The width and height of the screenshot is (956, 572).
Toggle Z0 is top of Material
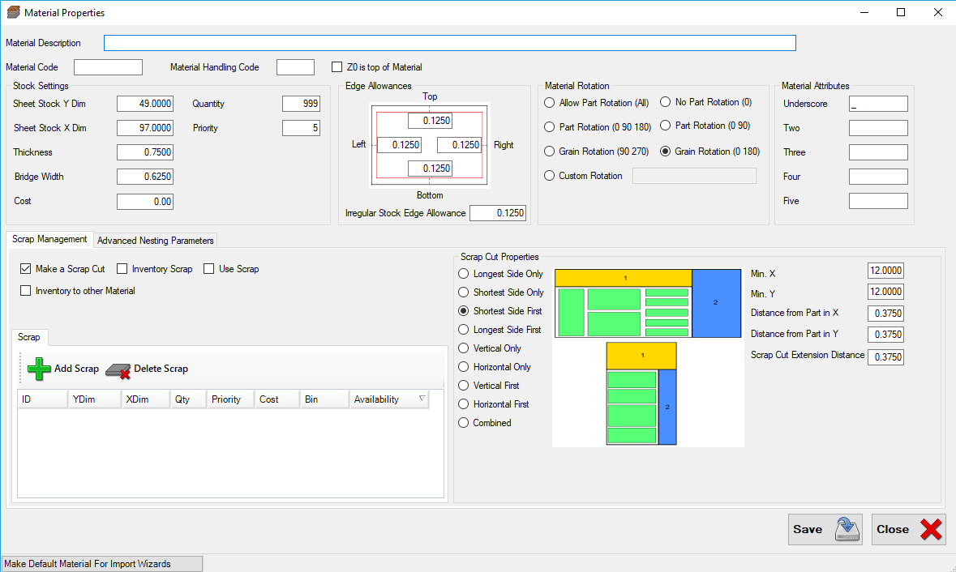coord(337,66)
